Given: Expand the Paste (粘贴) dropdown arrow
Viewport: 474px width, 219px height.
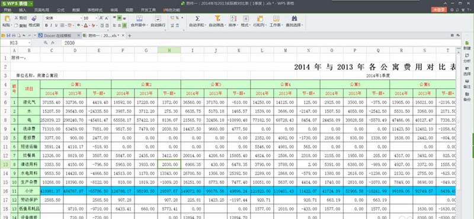Looking at the screenshot, I should pos(11,25).
